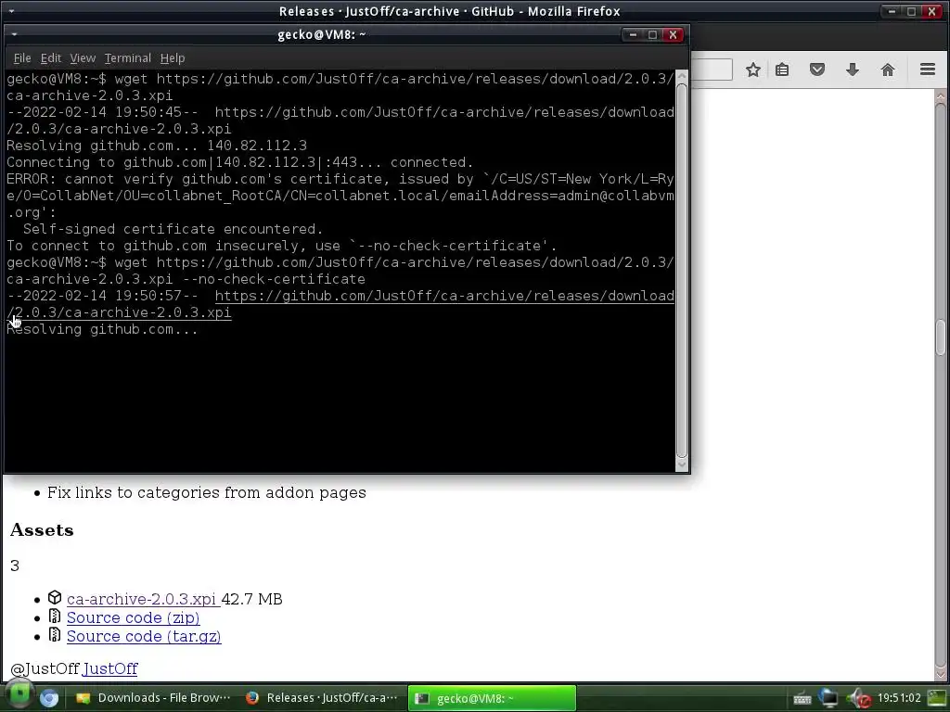The height and width of the screenshot is (712, 950).
Task: Click 'Fix links to categories from addon pages'
Action: [x=207, y=492]
